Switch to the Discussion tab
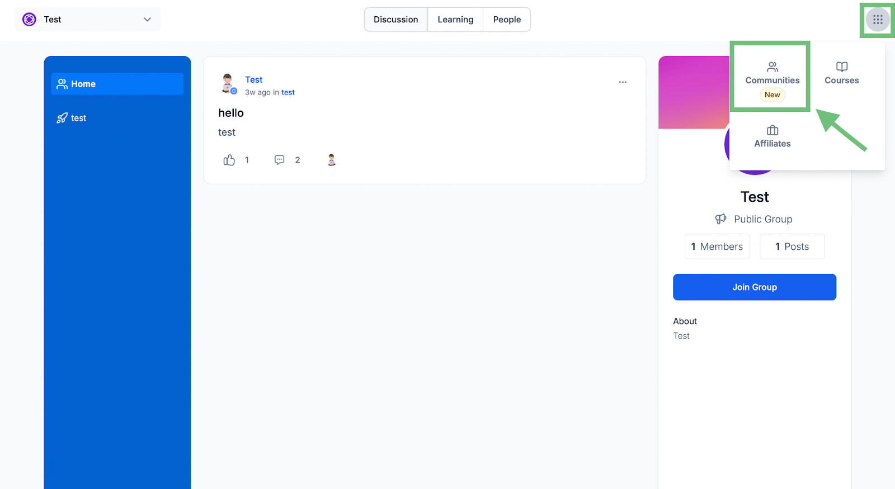The image size is (895, 489). click(396, 20)
